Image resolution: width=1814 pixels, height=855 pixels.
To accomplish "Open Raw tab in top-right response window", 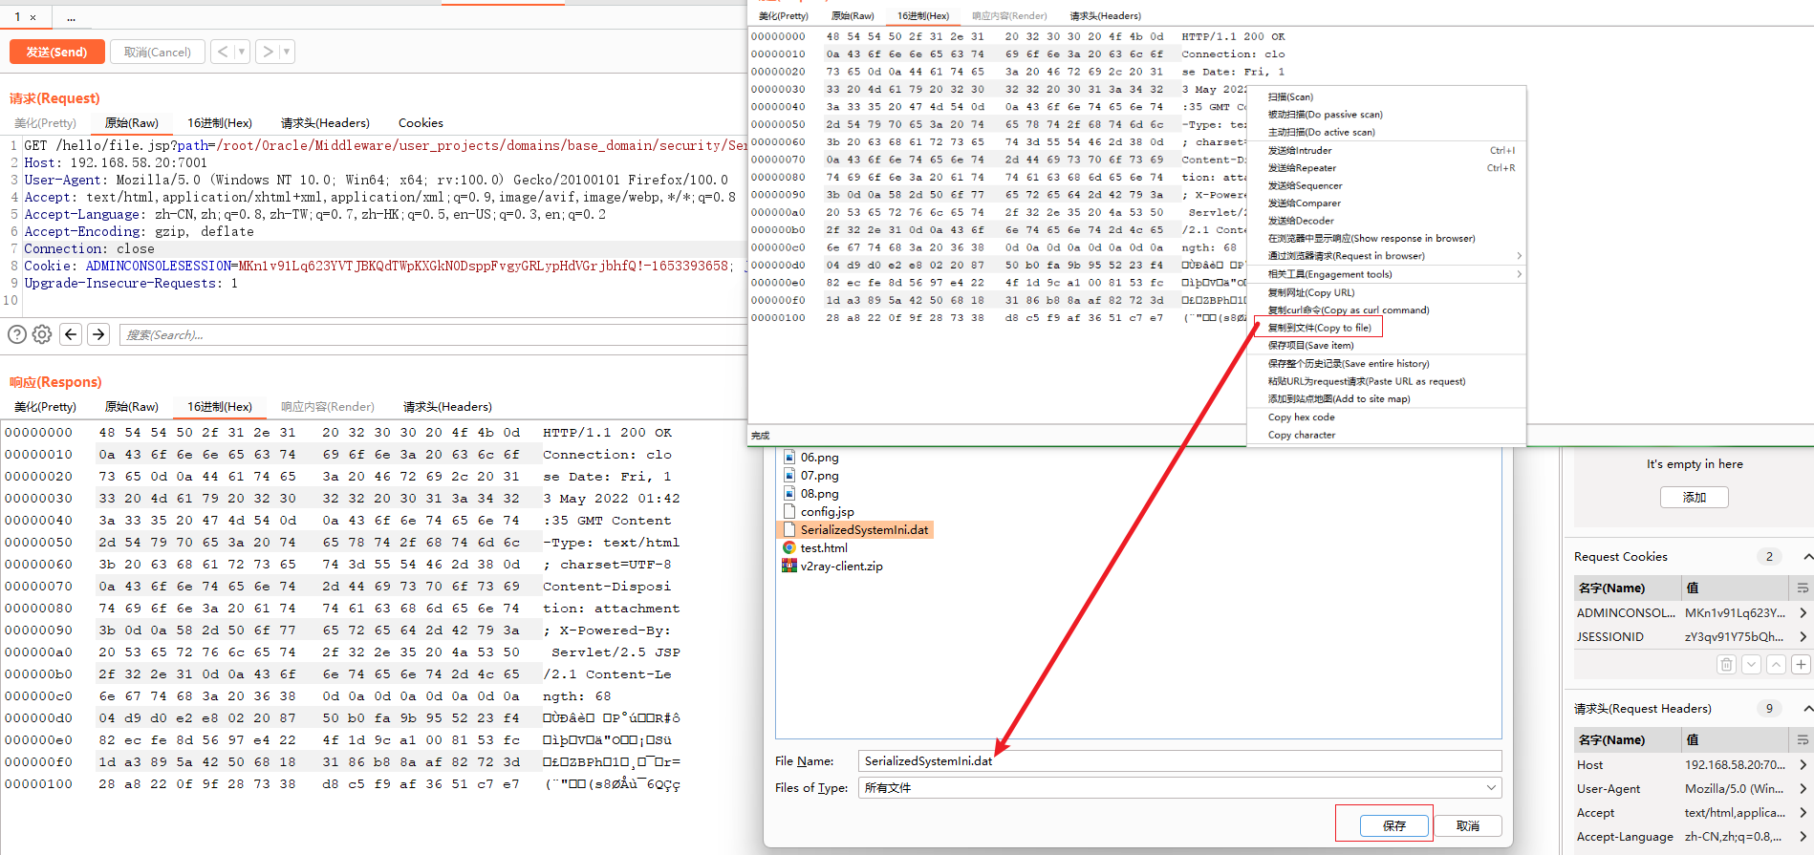I will [x=853, y=15].
